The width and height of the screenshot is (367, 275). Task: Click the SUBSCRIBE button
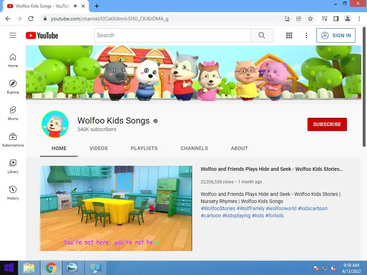coord(327,124)
